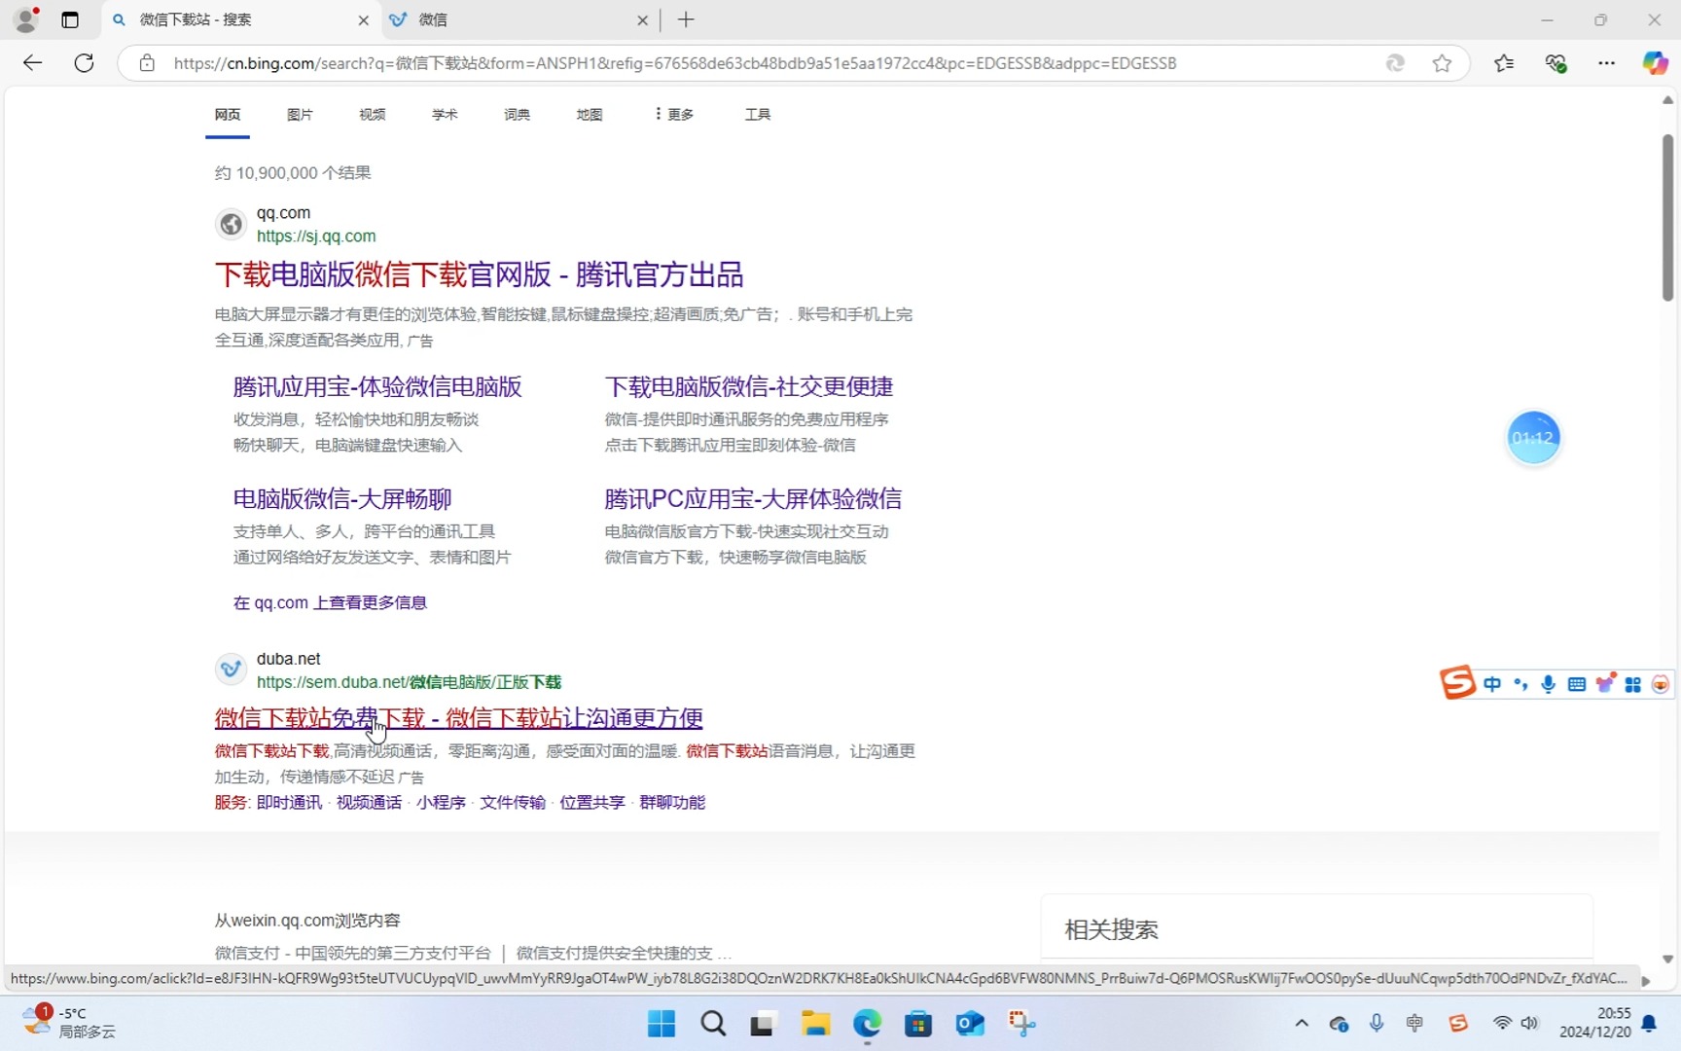Open https://sj.qq.com green URL link
Viewport: 1681px width, 1051px height.
tap(316, 236)
